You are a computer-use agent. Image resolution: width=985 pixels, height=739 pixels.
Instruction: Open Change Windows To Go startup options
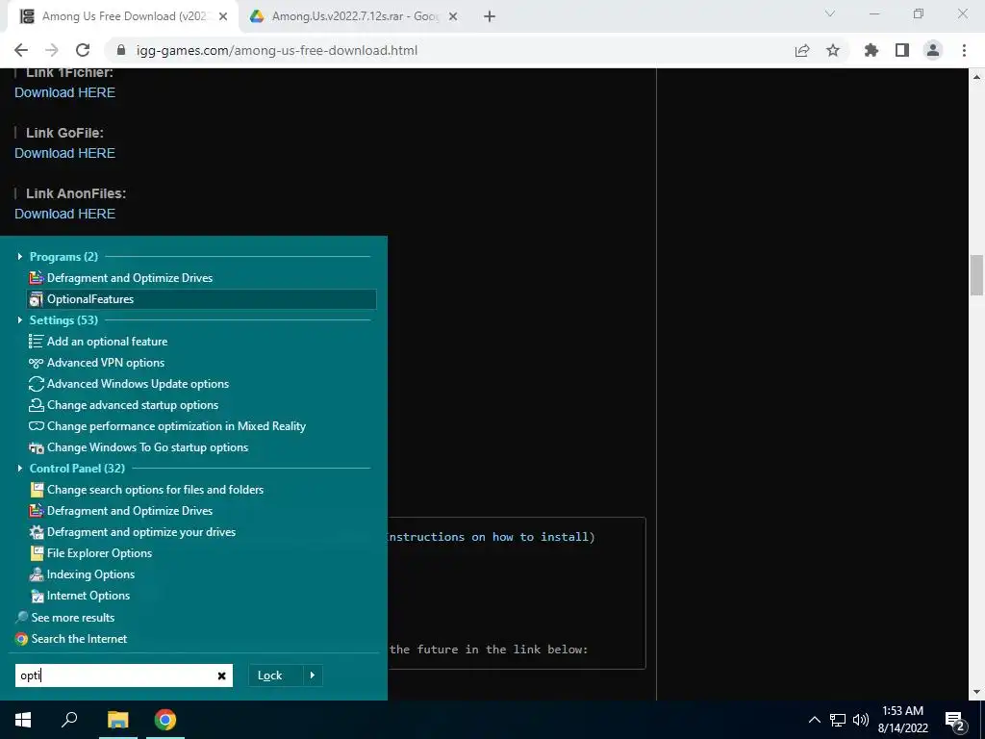tap(139, 447)
